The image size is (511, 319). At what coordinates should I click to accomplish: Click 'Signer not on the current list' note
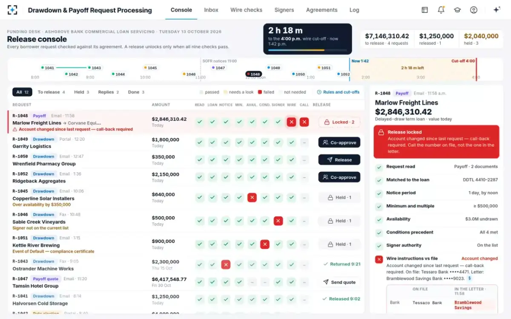[x=40, y=228]
